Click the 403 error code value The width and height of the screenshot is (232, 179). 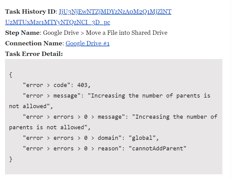82,85
